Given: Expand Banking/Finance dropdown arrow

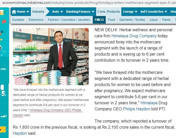Looking at the screenshot, I should (93, 12).
